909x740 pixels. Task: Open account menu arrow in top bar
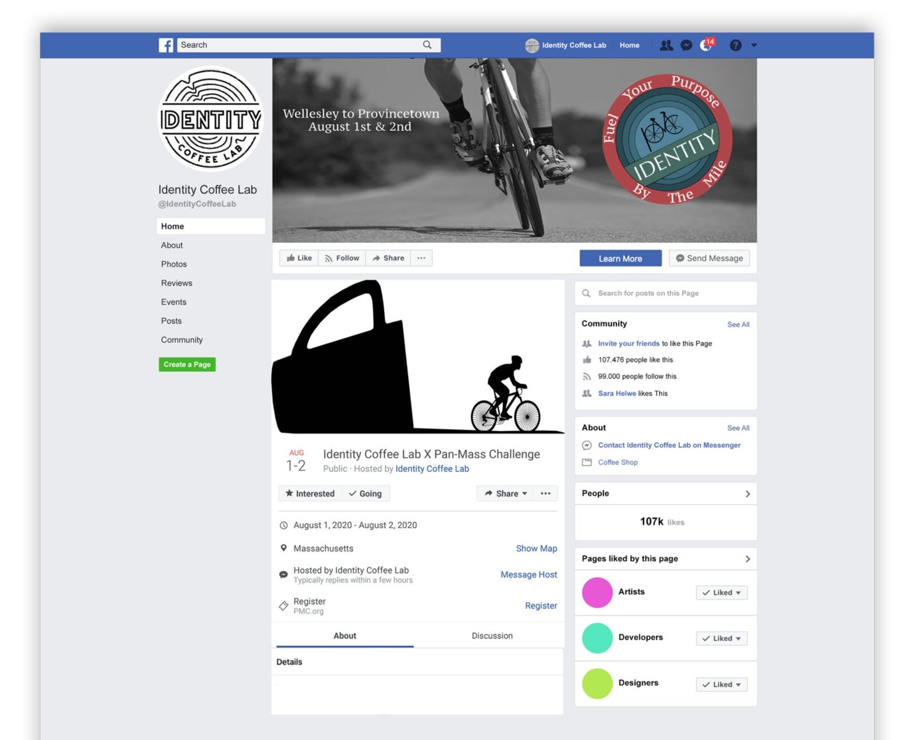tap(754, 45)
